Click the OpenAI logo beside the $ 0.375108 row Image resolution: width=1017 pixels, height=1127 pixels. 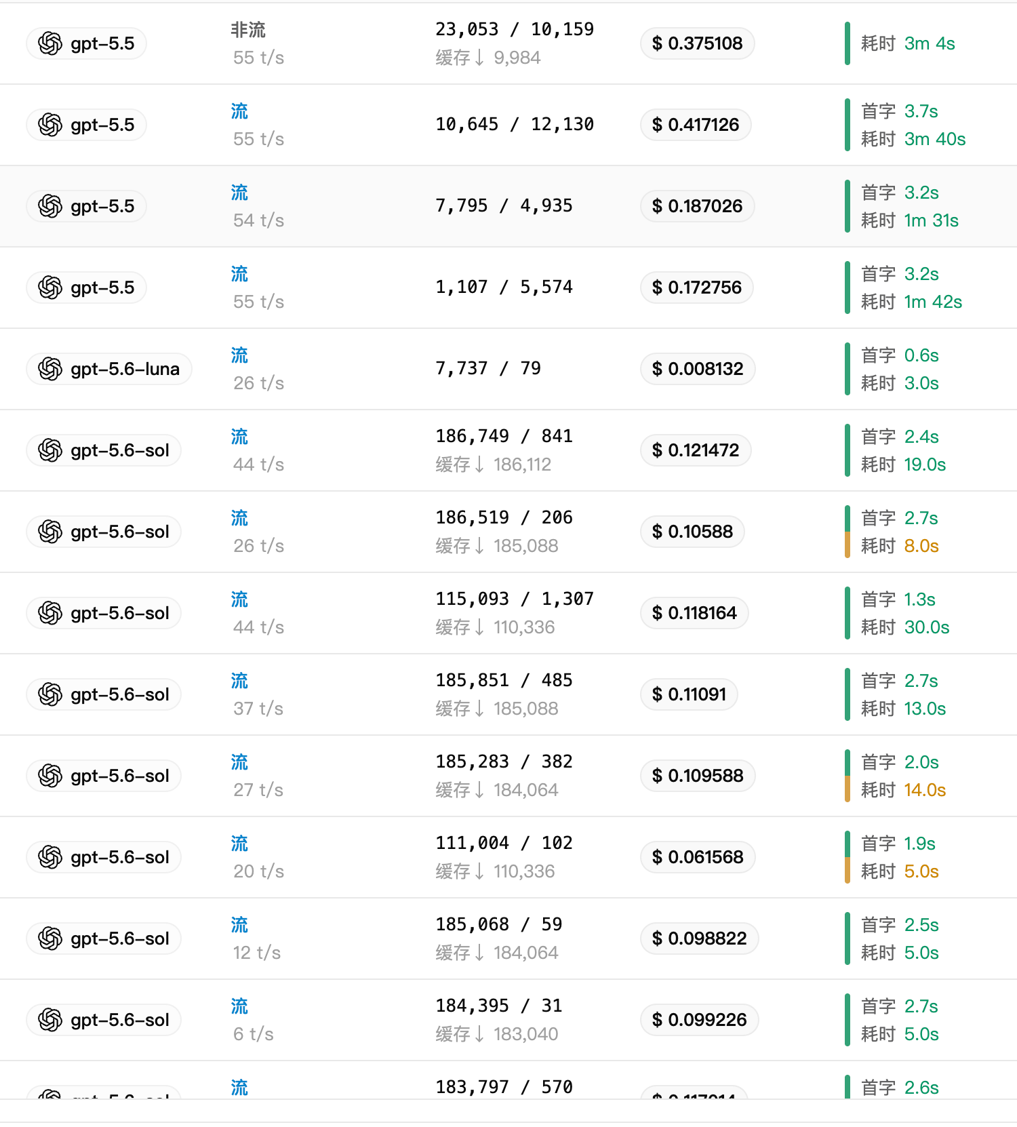[50, 43]
